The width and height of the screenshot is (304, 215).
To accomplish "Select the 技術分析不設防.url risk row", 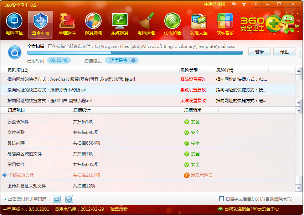I will point(148,90).
